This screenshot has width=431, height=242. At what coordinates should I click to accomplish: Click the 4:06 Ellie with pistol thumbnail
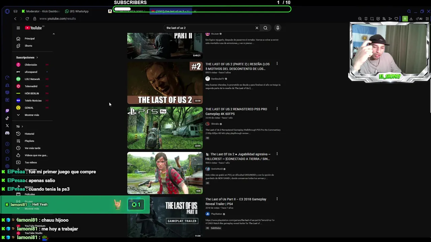pyautogui.click(x=165, y=173)
